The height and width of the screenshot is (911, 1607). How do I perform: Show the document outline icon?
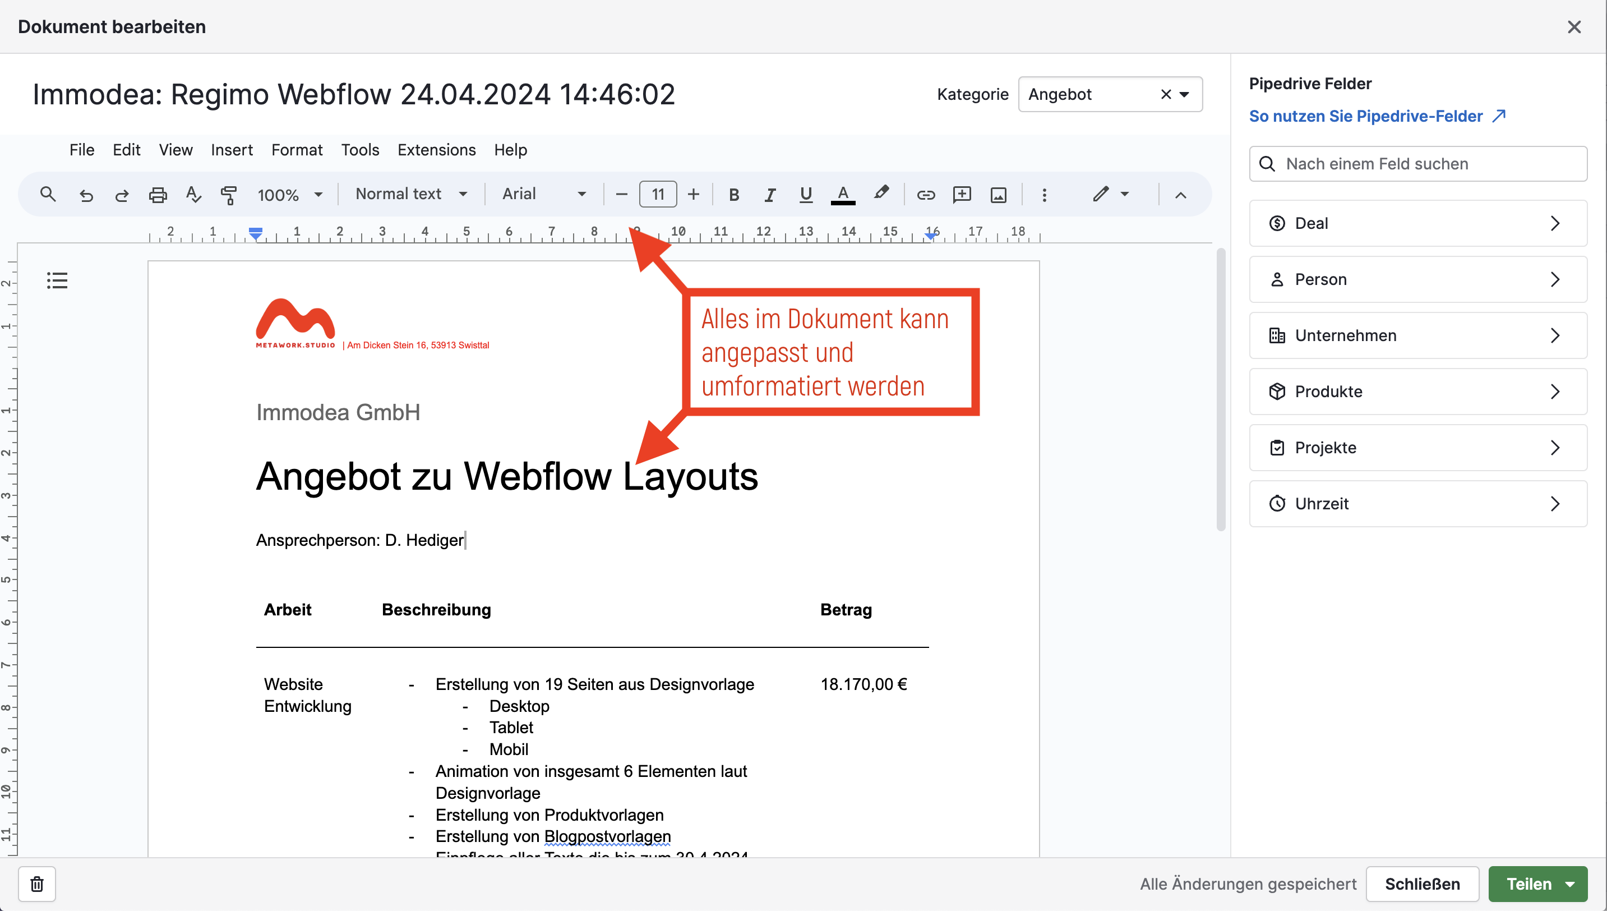57,280
